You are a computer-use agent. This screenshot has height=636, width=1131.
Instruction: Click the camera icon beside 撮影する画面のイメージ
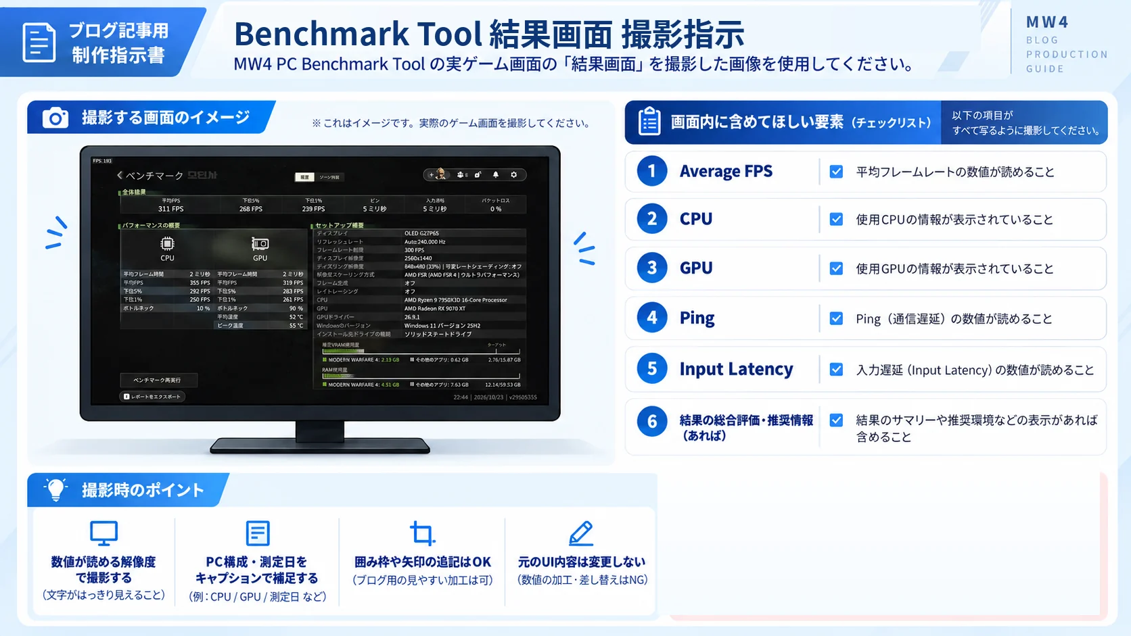coord(55,118)
